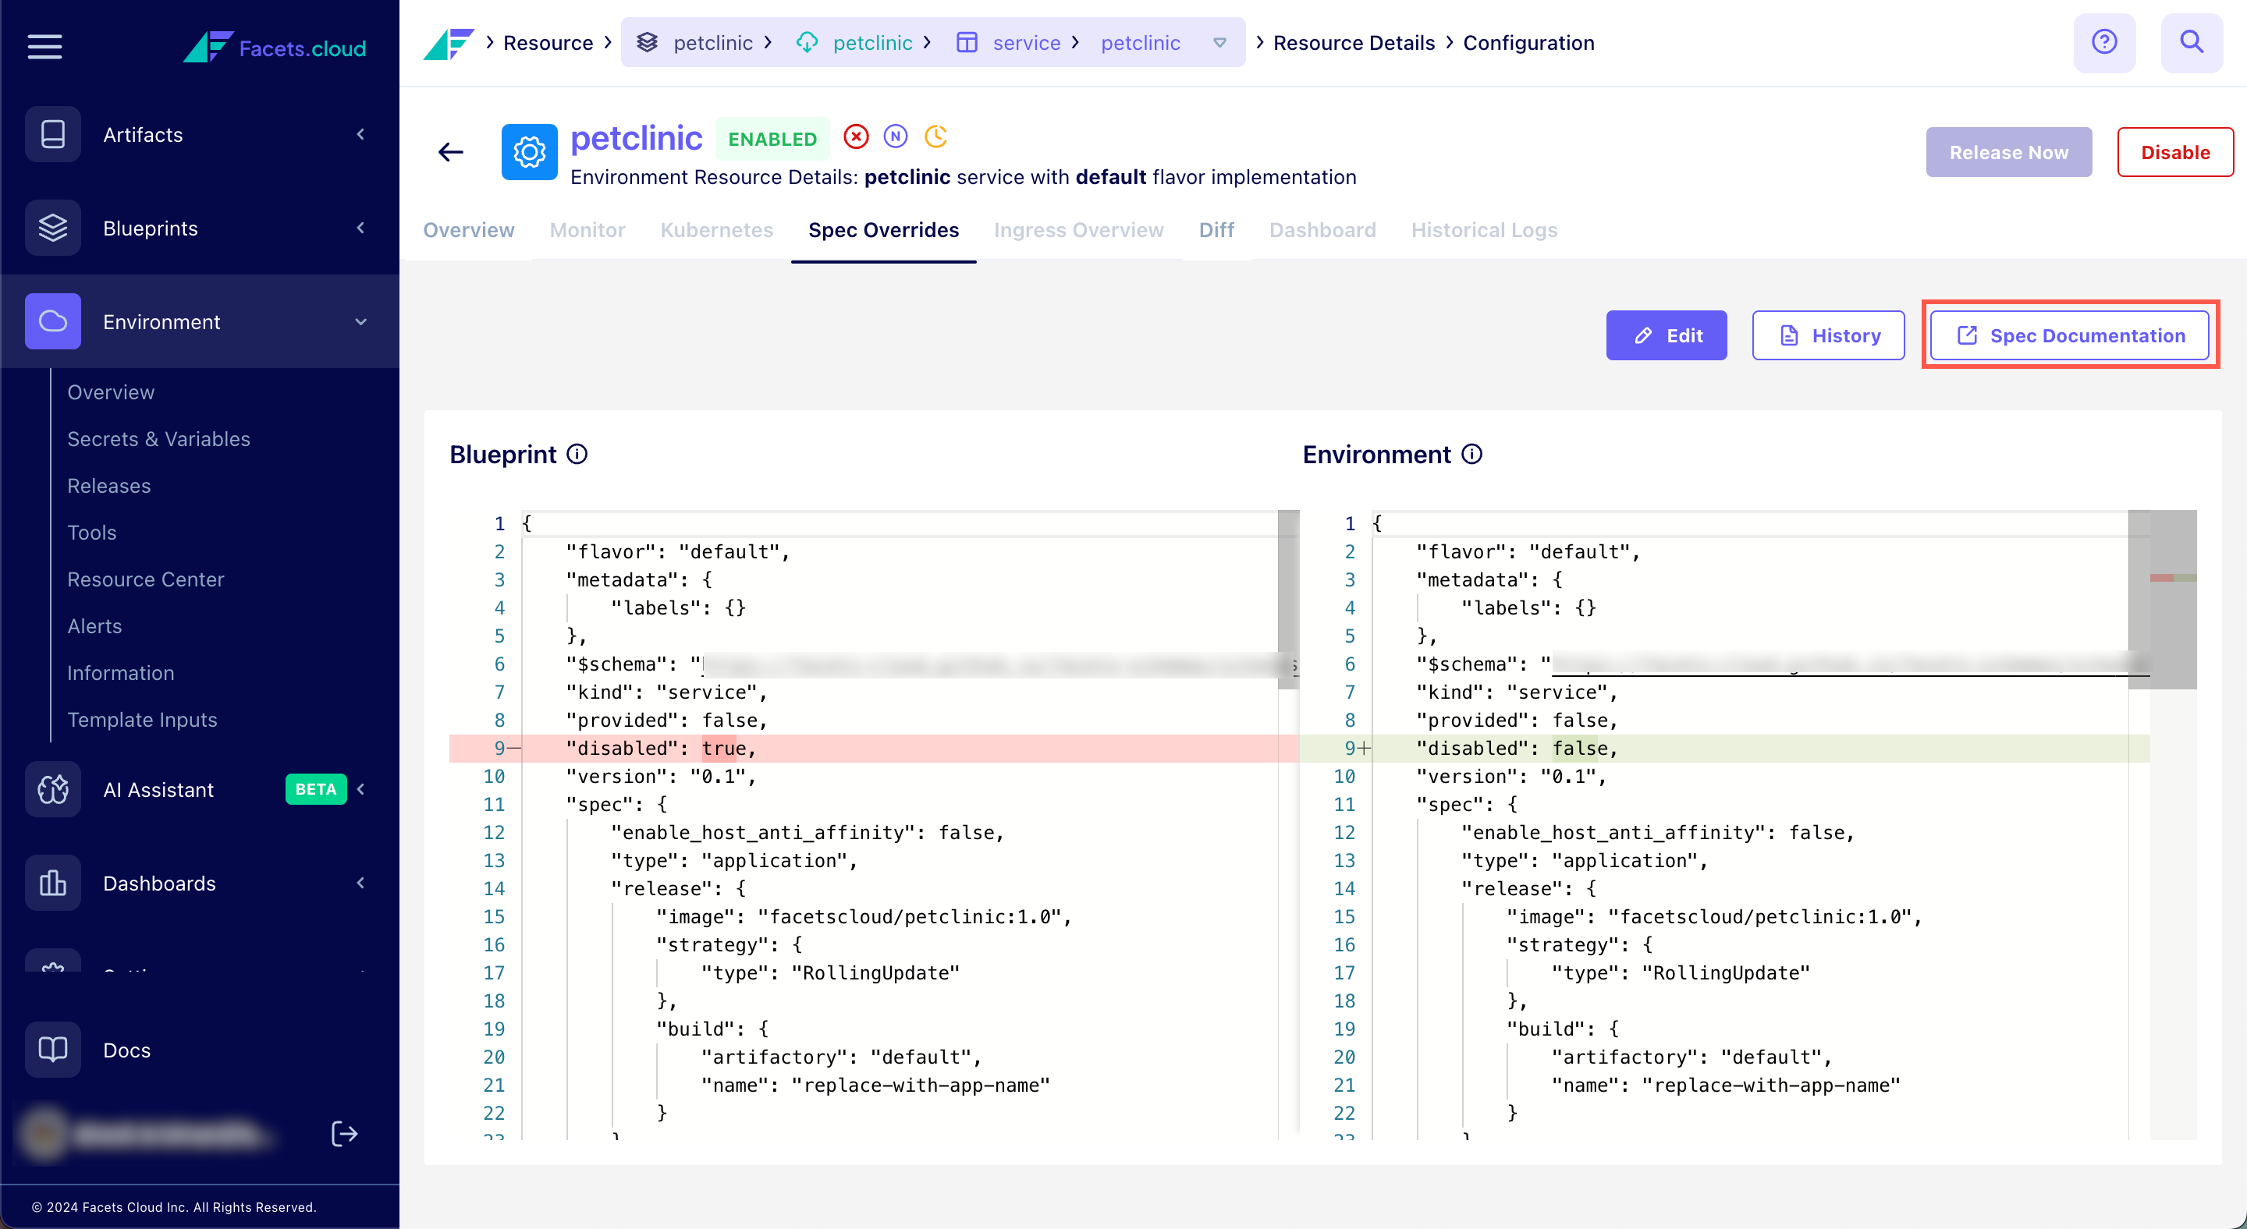Click the table icon before service breadcrumb
Screen dimensions: 2247x1229
tap(967, 43)
